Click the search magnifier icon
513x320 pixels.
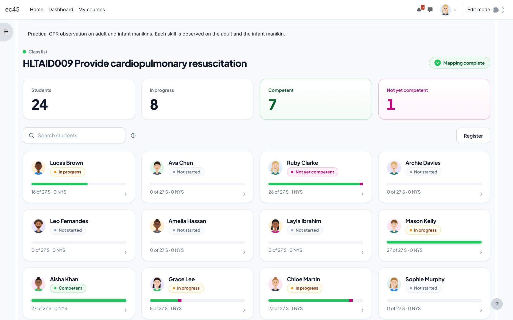(32, 135)
